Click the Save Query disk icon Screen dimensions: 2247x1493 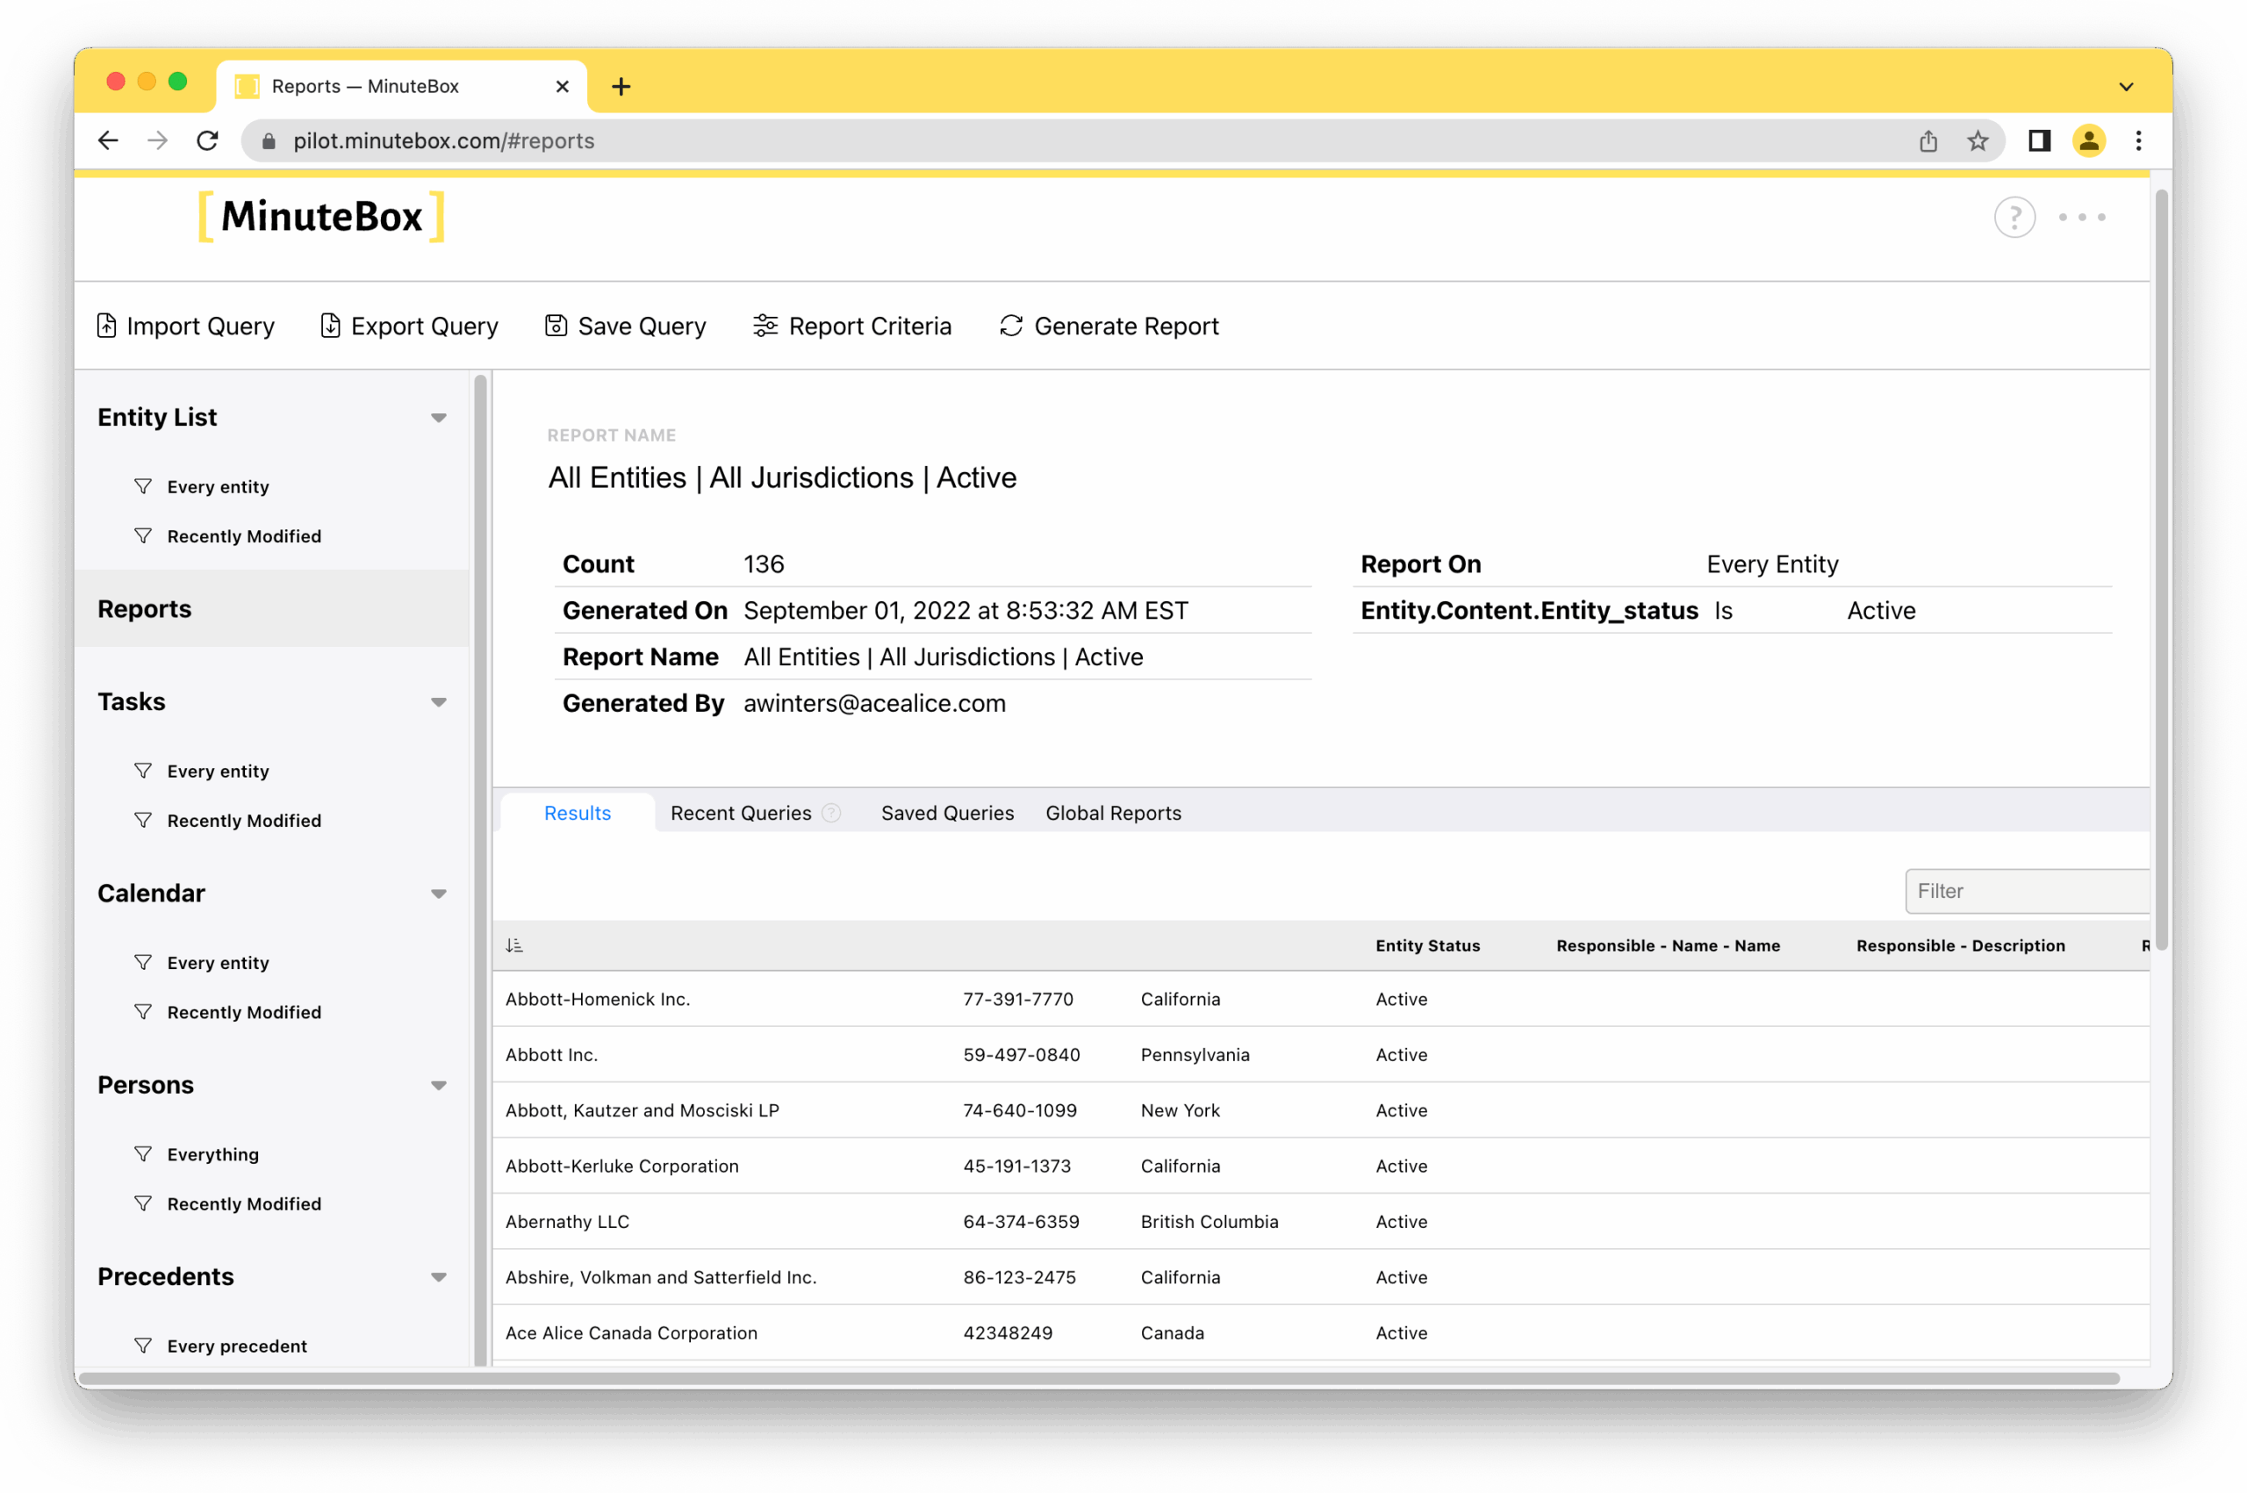click(x=556, y=326)
